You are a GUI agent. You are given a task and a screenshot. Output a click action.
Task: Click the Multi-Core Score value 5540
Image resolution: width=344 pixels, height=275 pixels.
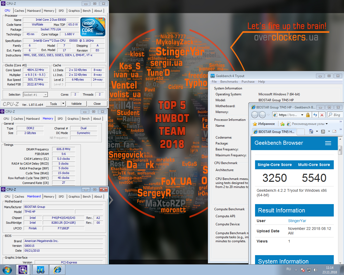click(x=314, y=178)
